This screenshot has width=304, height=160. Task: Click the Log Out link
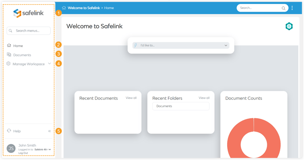point(23,153)
